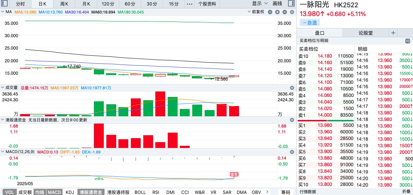Screen dimensions: 413x195
Task: Click the plus tab add icon
Action: coord(393,33)
